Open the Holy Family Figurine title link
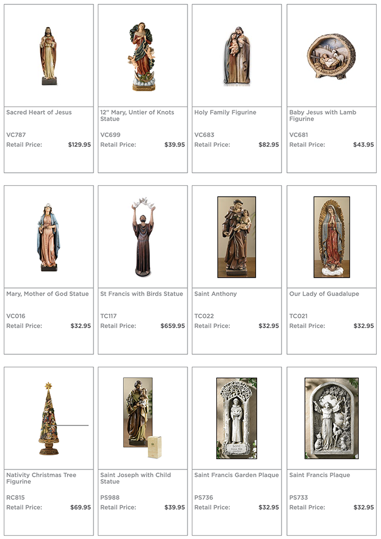 pos(225,112)
